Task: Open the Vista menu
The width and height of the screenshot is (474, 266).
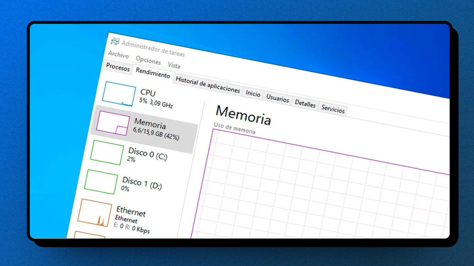Action: (174, 65)
